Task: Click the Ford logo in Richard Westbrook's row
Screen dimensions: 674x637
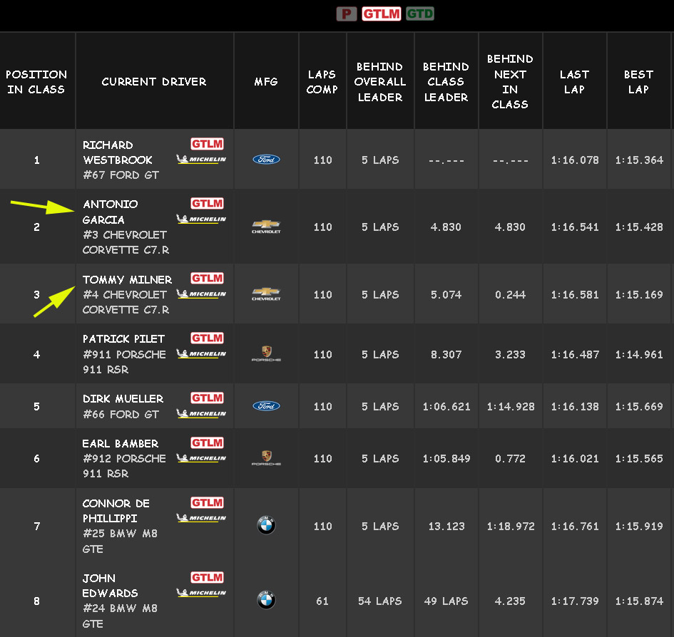Action: click(x=266, y=160)
